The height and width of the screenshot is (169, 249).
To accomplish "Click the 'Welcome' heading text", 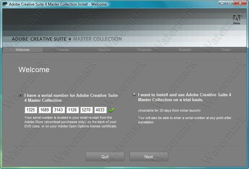I will point(34,70).
